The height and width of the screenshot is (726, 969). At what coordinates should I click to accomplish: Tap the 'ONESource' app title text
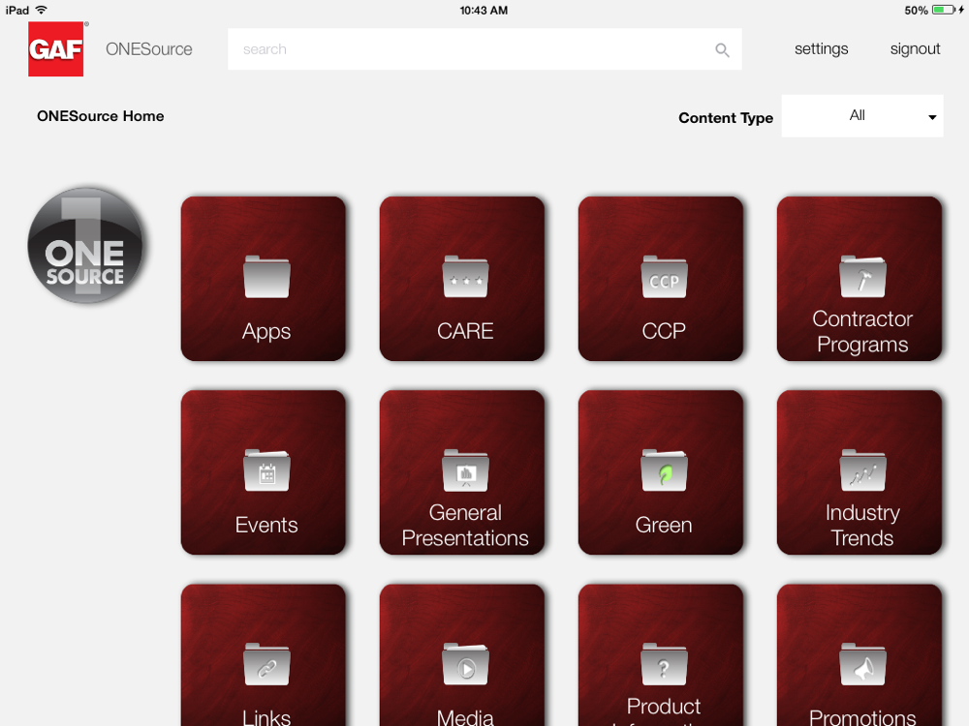149,49
